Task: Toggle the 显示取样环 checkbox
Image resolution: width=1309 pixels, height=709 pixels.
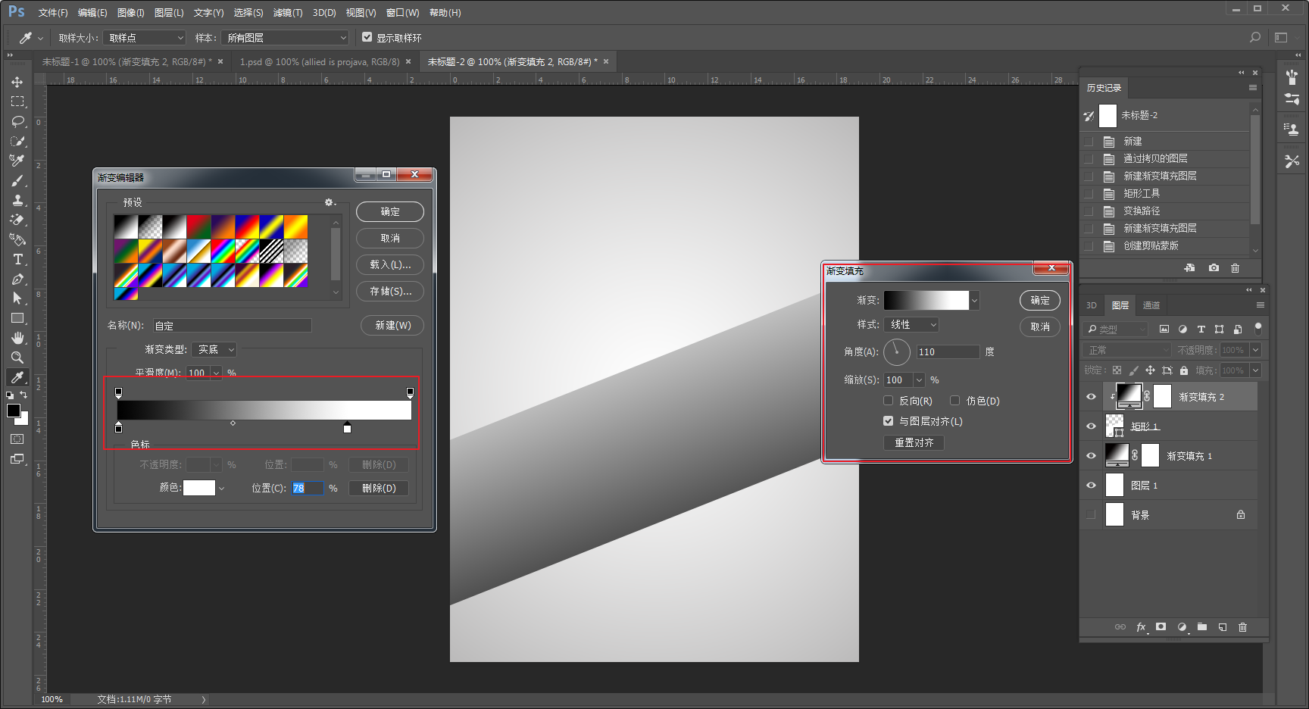Action: pyautogui.click(x=367, y=37)
